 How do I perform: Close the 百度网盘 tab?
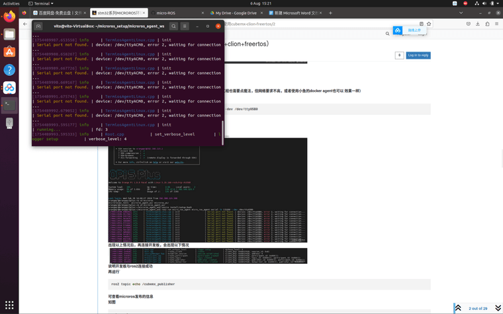85,13
